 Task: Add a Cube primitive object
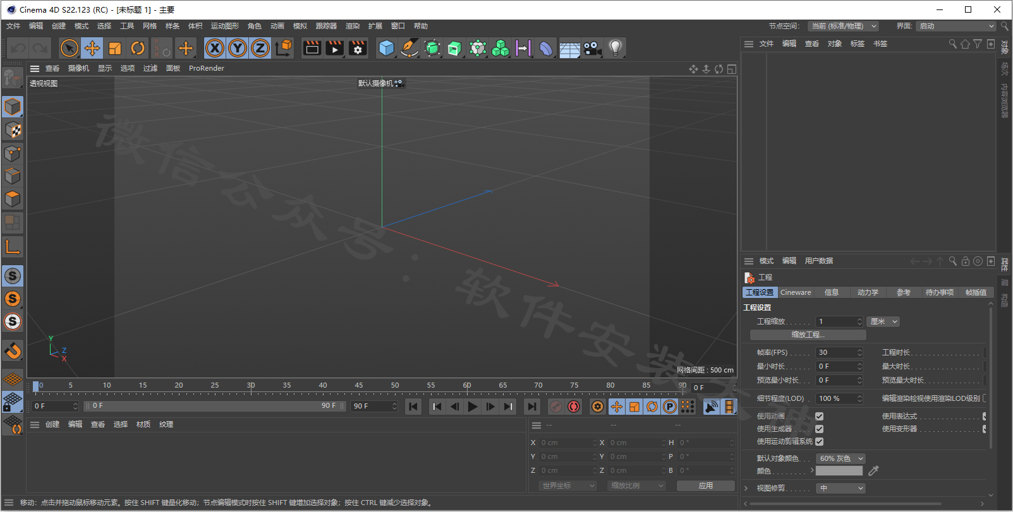pos(386,48)
